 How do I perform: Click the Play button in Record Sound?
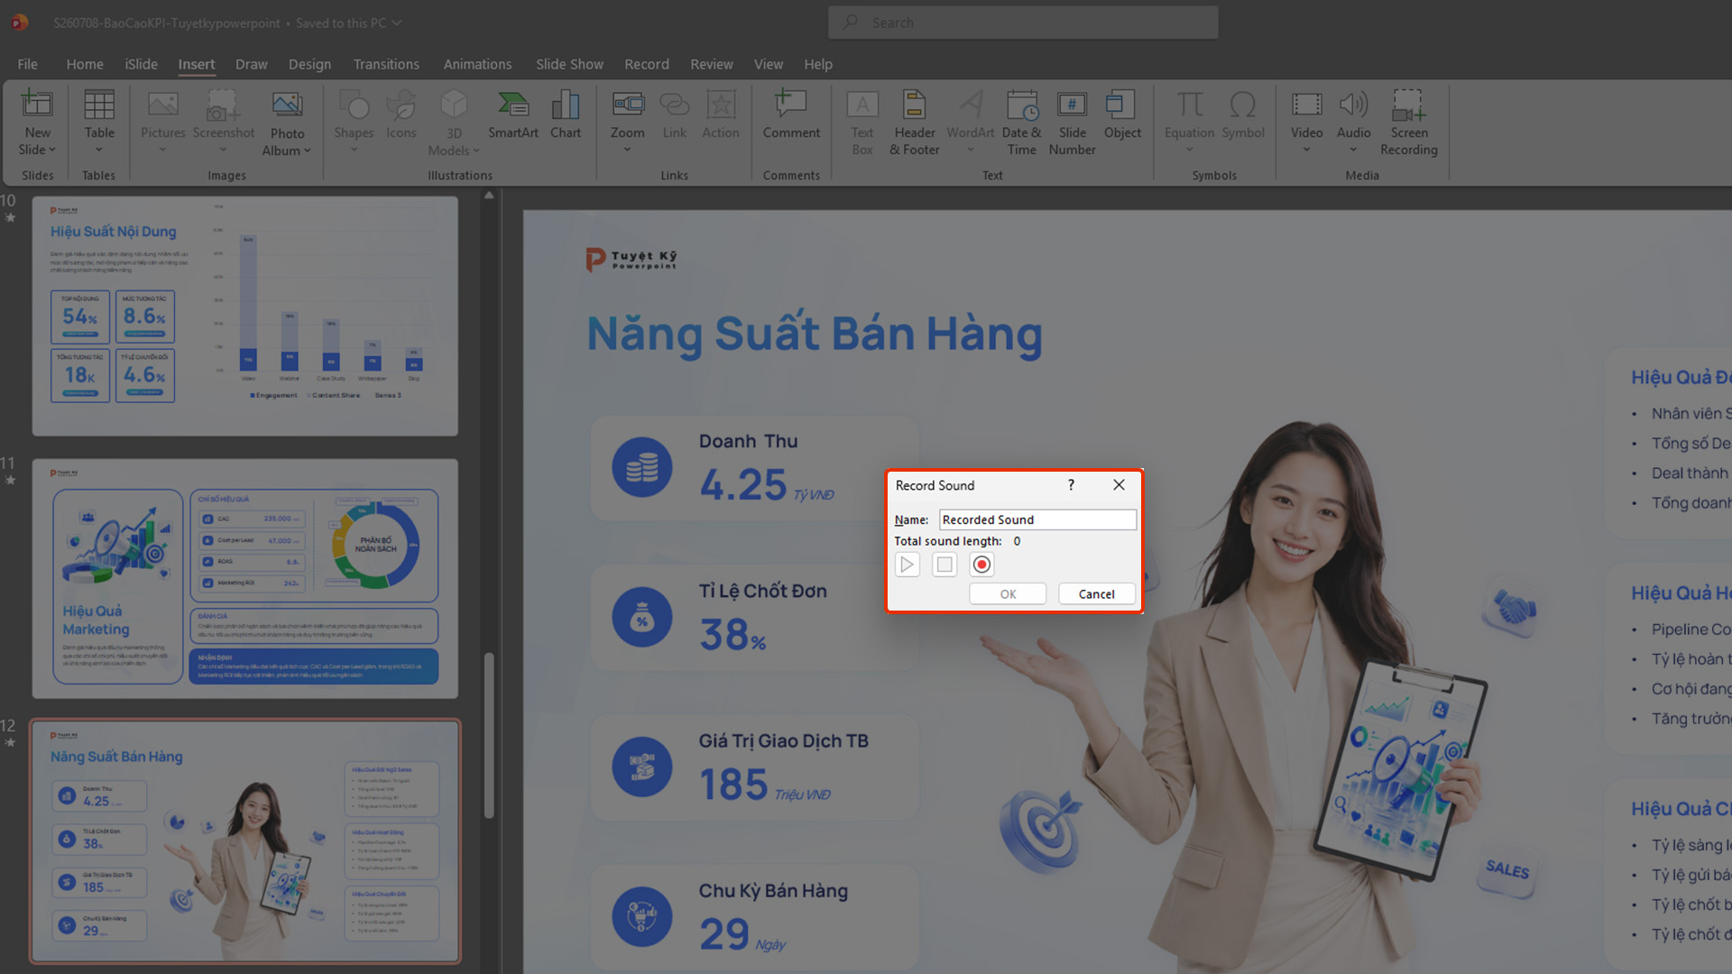click(x=907, y=565)
